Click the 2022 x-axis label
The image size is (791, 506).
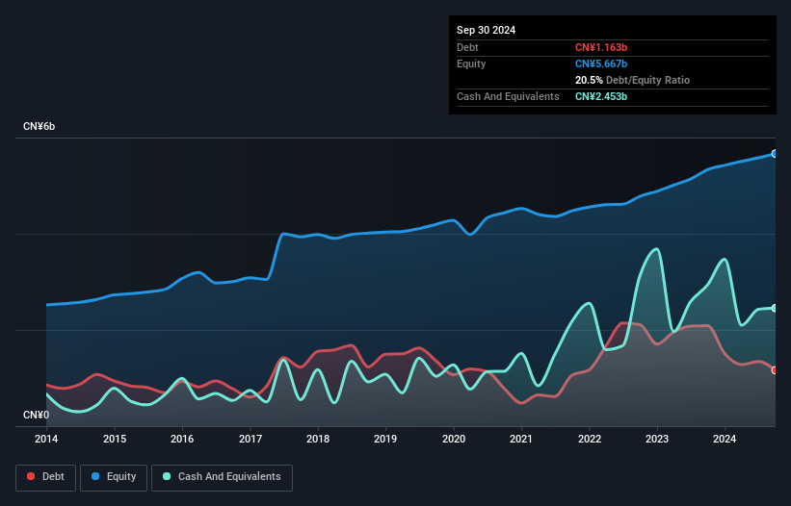[590, 439]
